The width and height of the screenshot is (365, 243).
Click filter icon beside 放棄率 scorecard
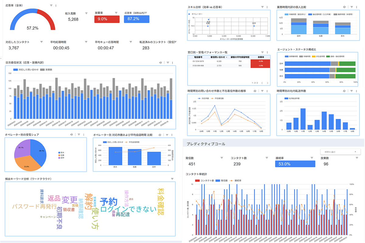[x=116, y=13]
